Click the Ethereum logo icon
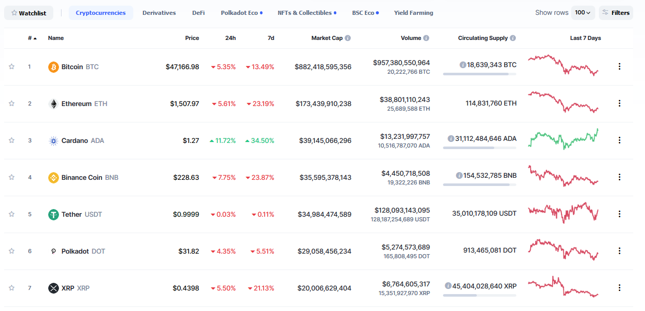 click(x=53, y=104)
